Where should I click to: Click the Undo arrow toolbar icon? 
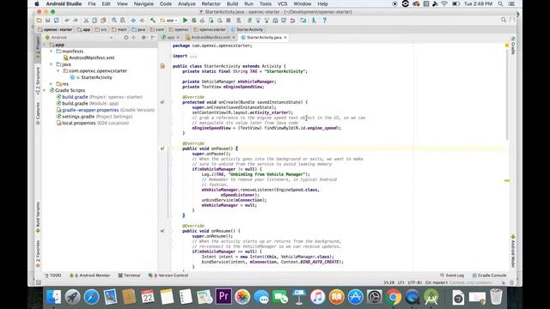67,21
